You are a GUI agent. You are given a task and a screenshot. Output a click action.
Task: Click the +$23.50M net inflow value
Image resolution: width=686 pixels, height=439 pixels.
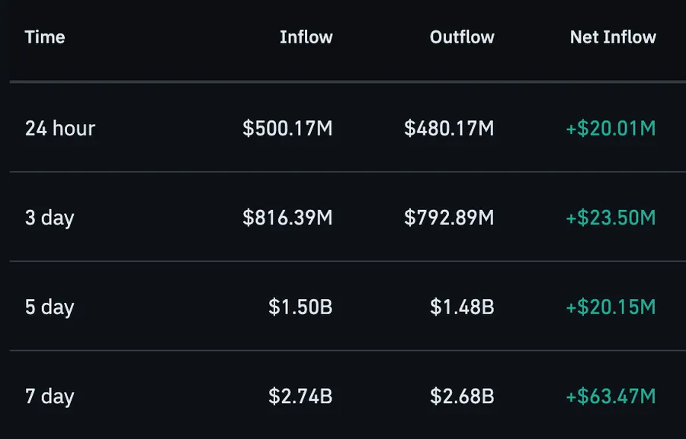611,218
